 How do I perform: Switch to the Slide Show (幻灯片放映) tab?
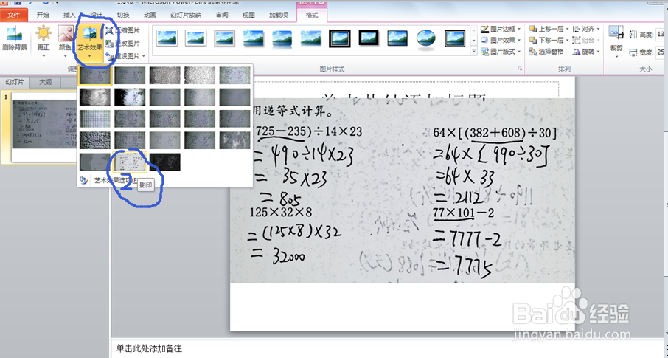(x=186, y=15)
